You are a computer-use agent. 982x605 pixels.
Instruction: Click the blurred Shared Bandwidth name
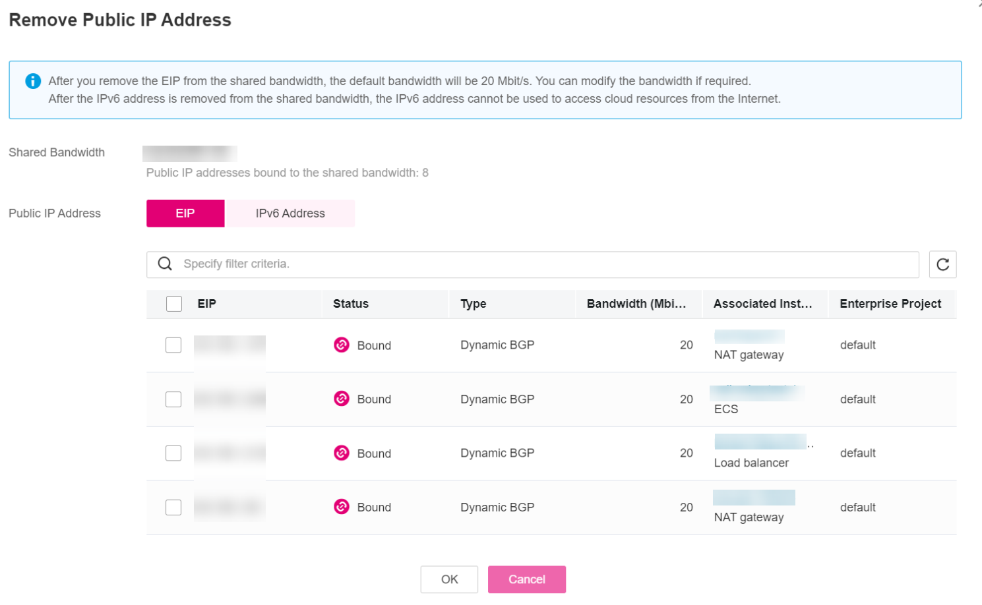click(x=190, y=154)
